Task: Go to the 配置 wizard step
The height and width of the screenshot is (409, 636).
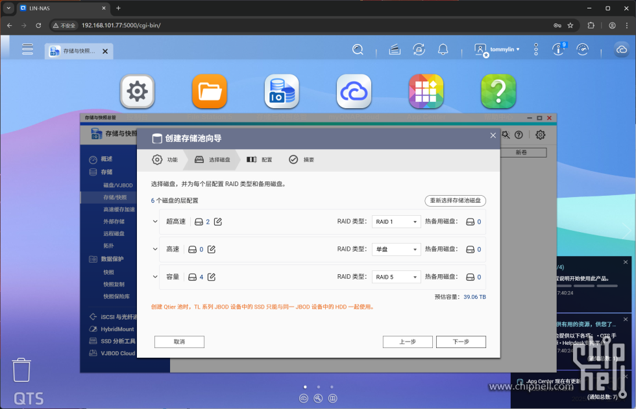Action: point(260,159)
